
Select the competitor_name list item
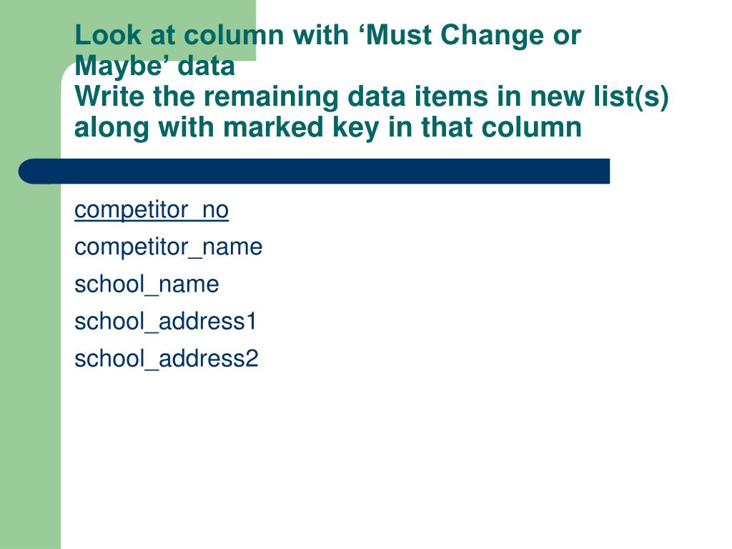168,247
